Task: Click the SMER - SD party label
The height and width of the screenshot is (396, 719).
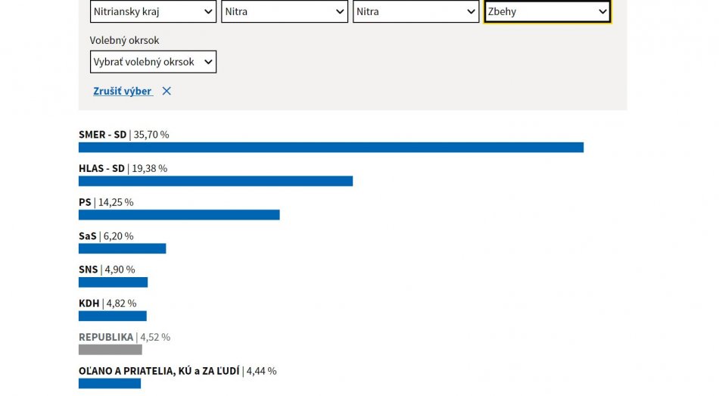Action: (102, 135)
